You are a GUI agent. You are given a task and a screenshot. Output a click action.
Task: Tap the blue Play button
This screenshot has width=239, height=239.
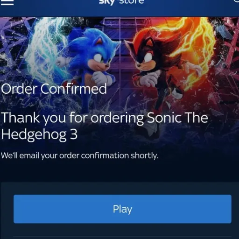[122, 209]
